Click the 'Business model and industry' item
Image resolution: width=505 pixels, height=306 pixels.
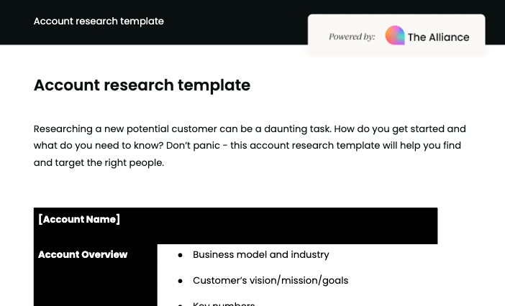click(260, 254)
